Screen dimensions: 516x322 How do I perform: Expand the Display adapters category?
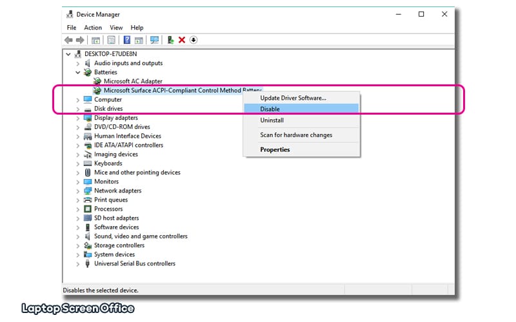click(78, 118)
